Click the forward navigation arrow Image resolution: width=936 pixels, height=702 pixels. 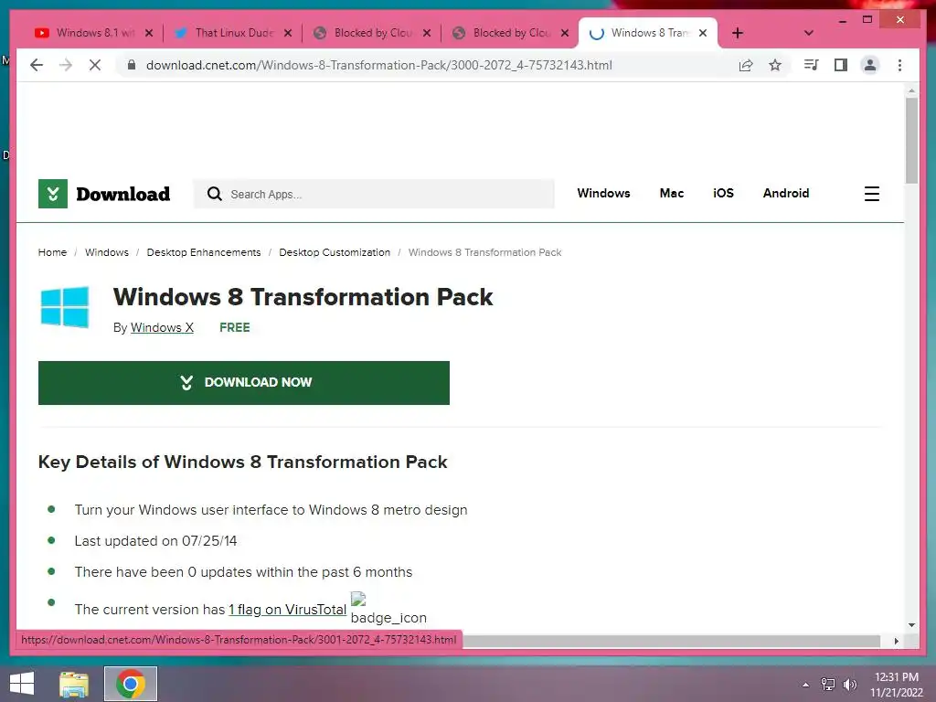(x=66, y=65)
